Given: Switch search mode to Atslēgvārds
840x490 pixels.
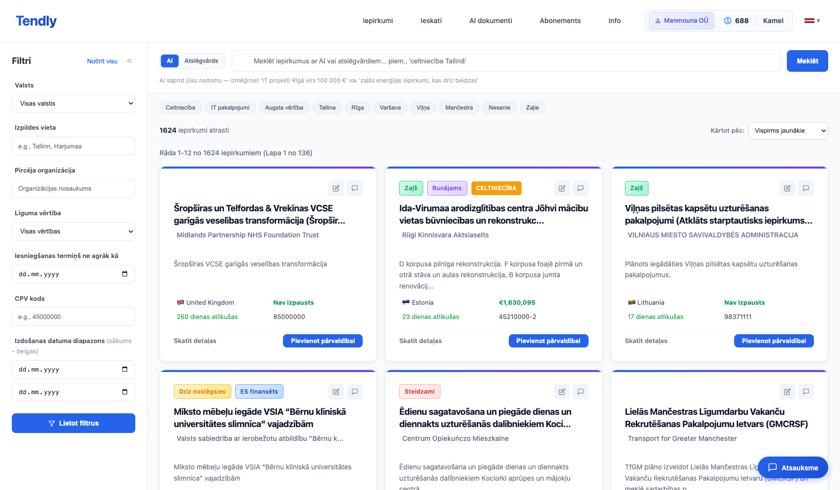Looking at the screenshot, I should 201,61.
